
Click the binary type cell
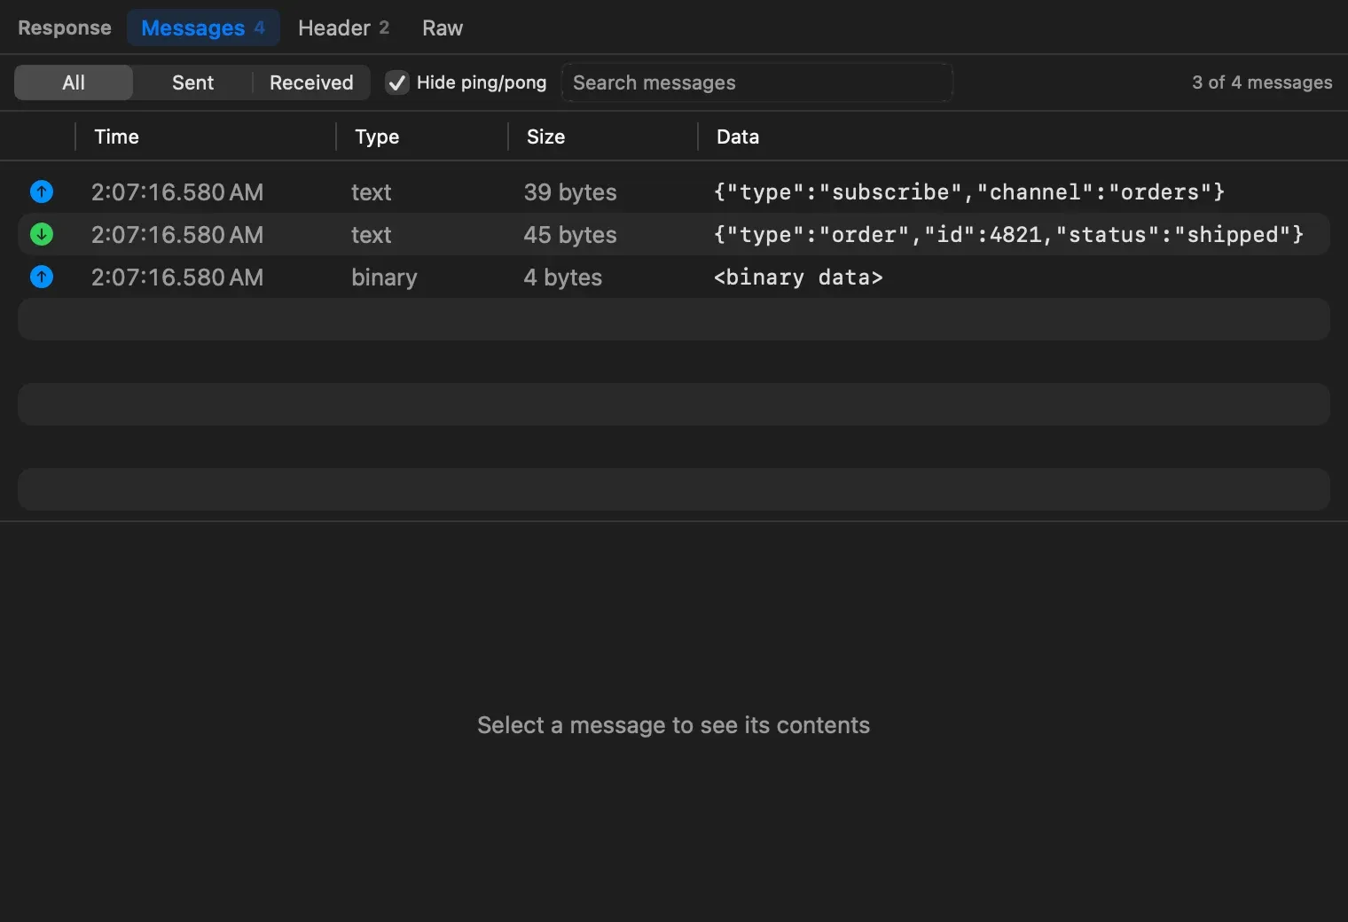(x=384, y=277)
